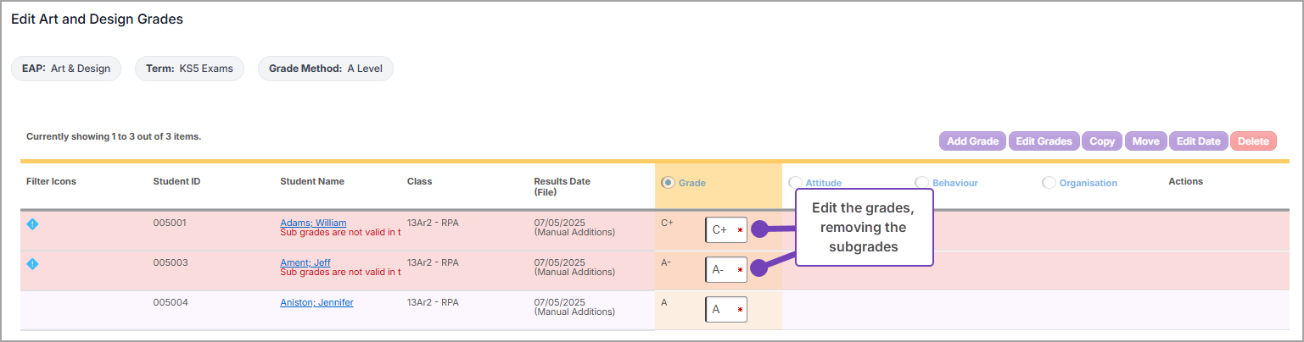
Task: Open the Aniston; Jennifer student link
Action: coord(316,302)
